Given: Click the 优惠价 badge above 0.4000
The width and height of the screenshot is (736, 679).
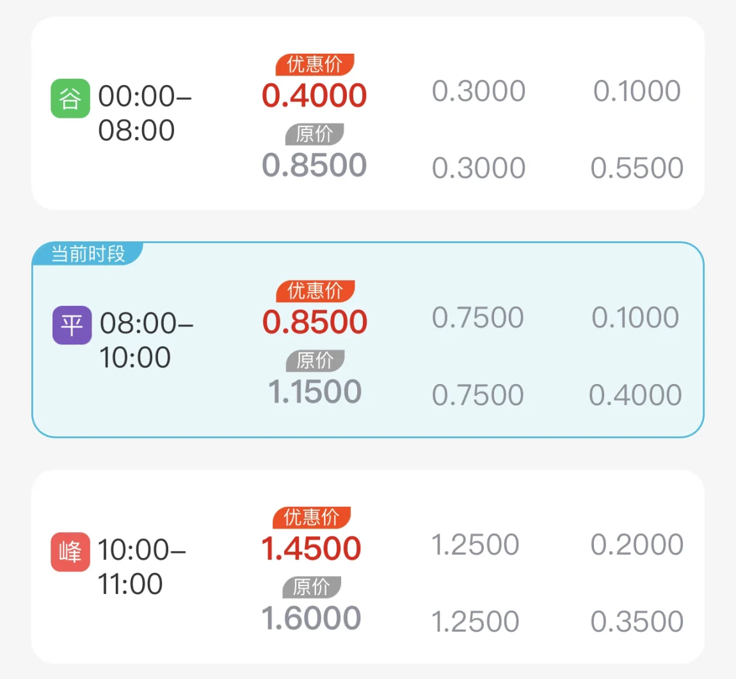Looking at the screenshot, I should [314, 64].
